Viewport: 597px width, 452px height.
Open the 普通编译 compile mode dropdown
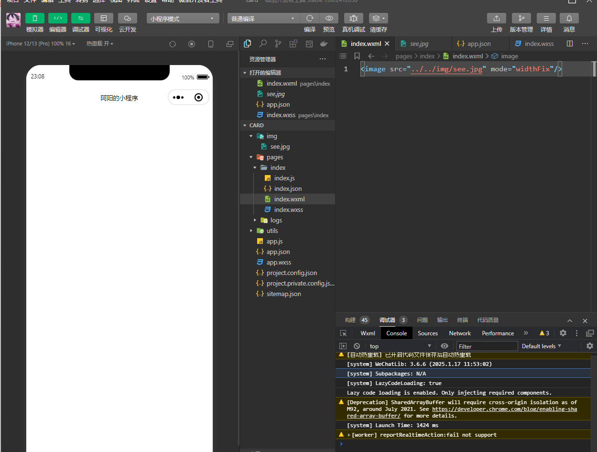(x=264, y=19)
